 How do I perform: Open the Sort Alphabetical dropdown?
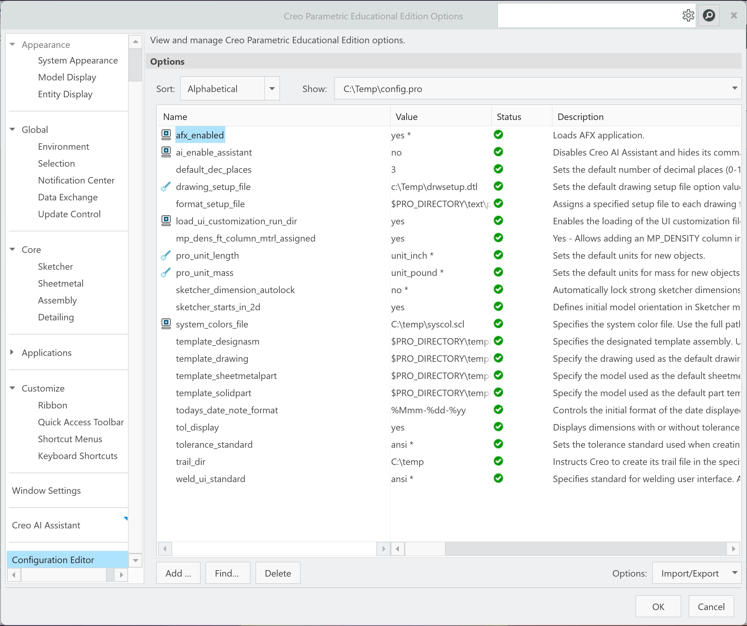coord(272,89)
